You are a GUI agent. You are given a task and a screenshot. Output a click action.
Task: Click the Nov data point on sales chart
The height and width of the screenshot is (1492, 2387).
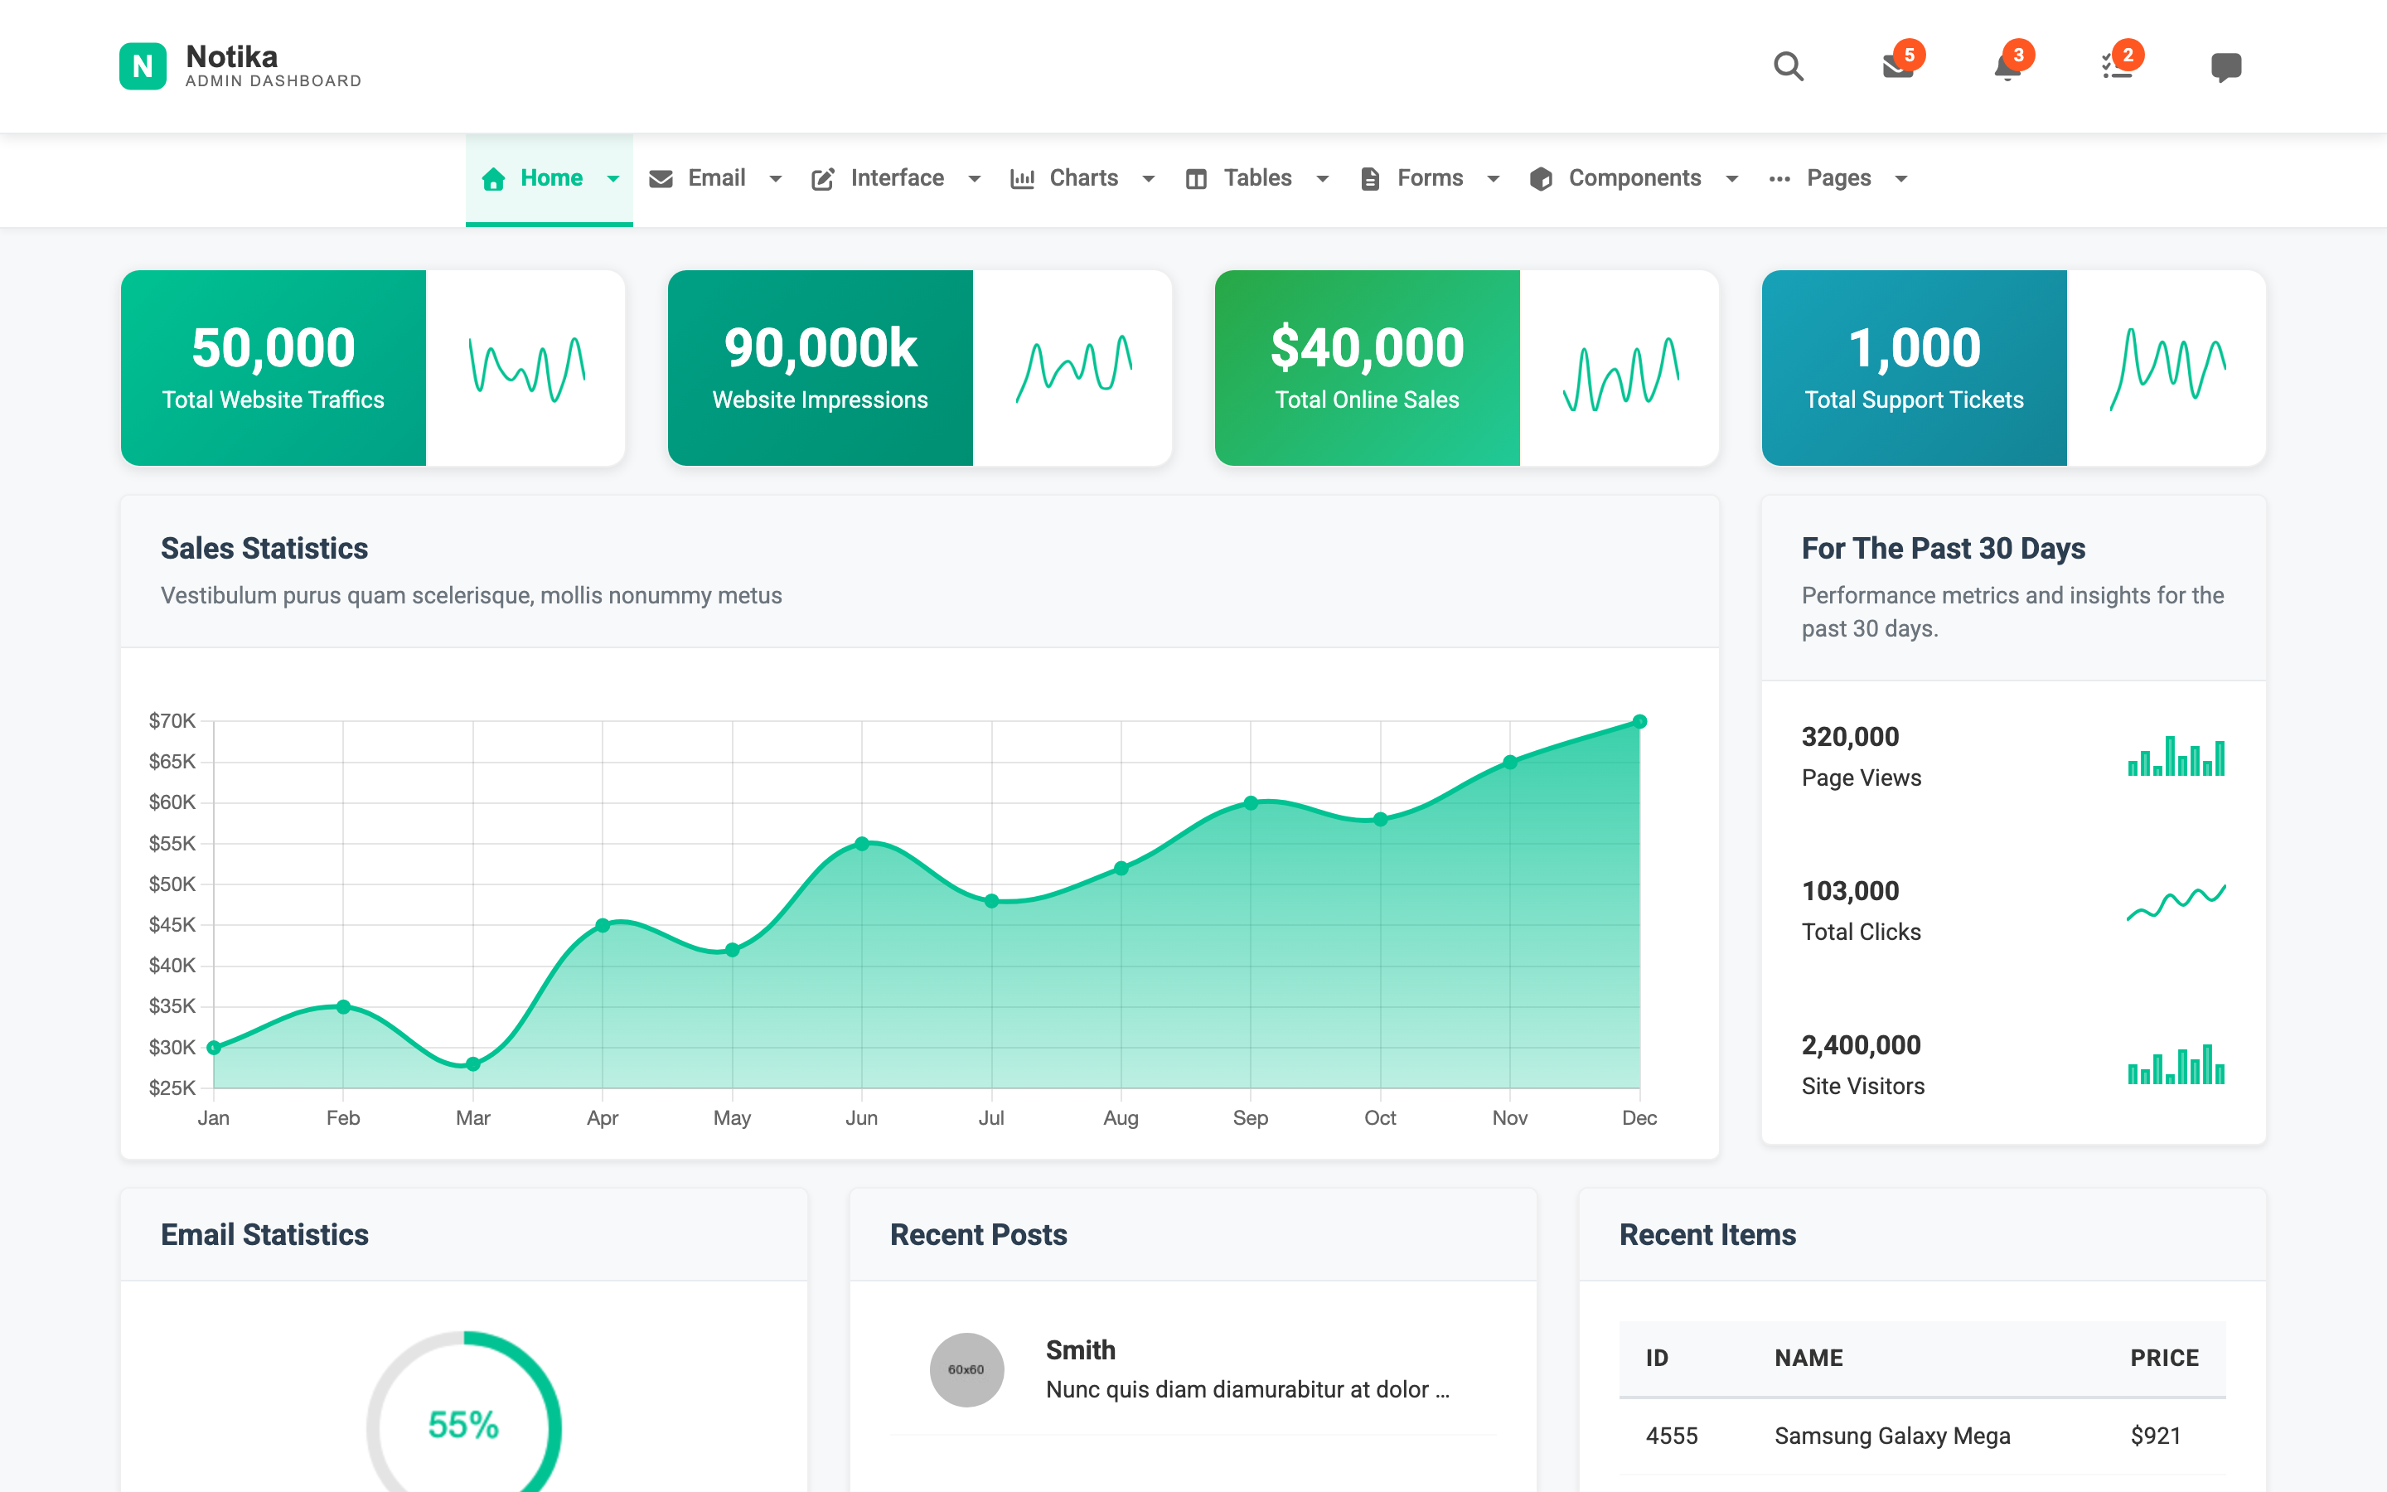tap(1510, 762)
